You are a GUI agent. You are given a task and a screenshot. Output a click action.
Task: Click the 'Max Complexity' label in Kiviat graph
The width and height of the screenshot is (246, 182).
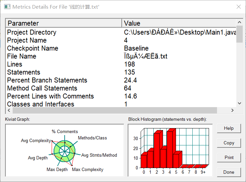pyautogui.click(x=88, y=169)
